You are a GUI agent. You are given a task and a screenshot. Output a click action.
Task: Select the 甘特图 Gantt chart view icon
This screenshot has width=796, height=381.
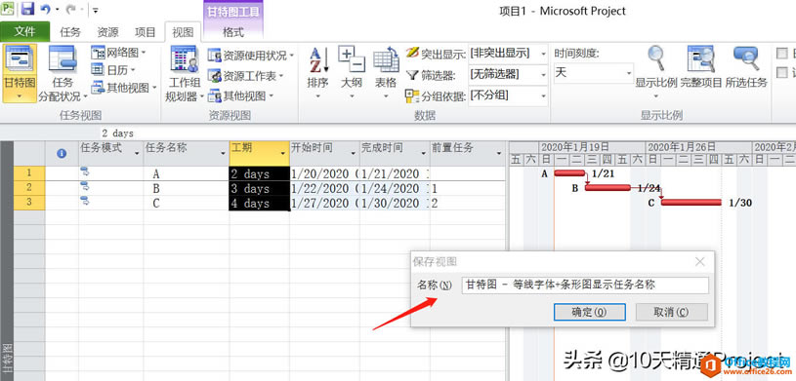(x=20, y=59)
